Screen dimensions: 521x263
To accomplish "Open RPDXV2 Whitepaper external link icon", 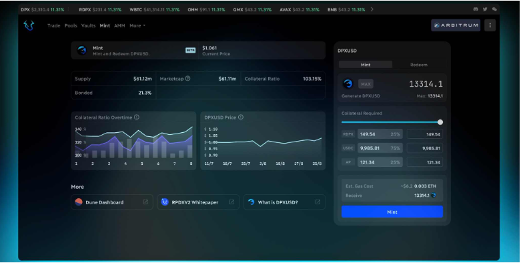I will point(231,202).
